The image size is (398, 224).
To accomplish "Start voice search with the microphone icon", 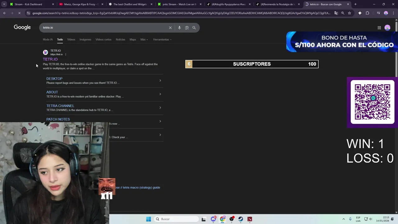I will [x=179, y=28].
